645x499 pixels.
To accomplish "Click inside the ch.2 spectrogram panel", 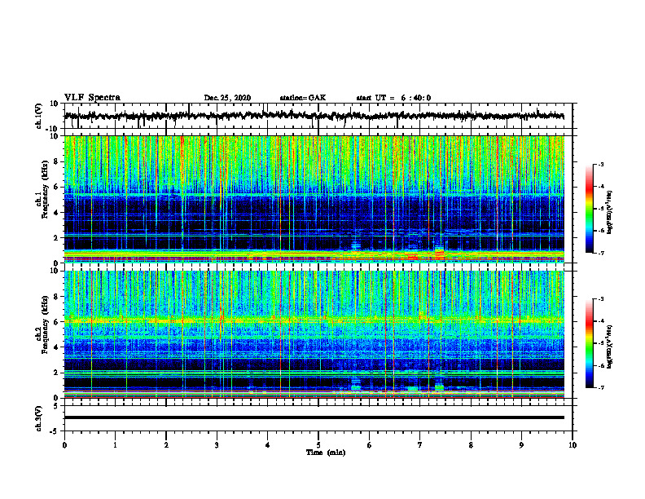I will 314,334.
